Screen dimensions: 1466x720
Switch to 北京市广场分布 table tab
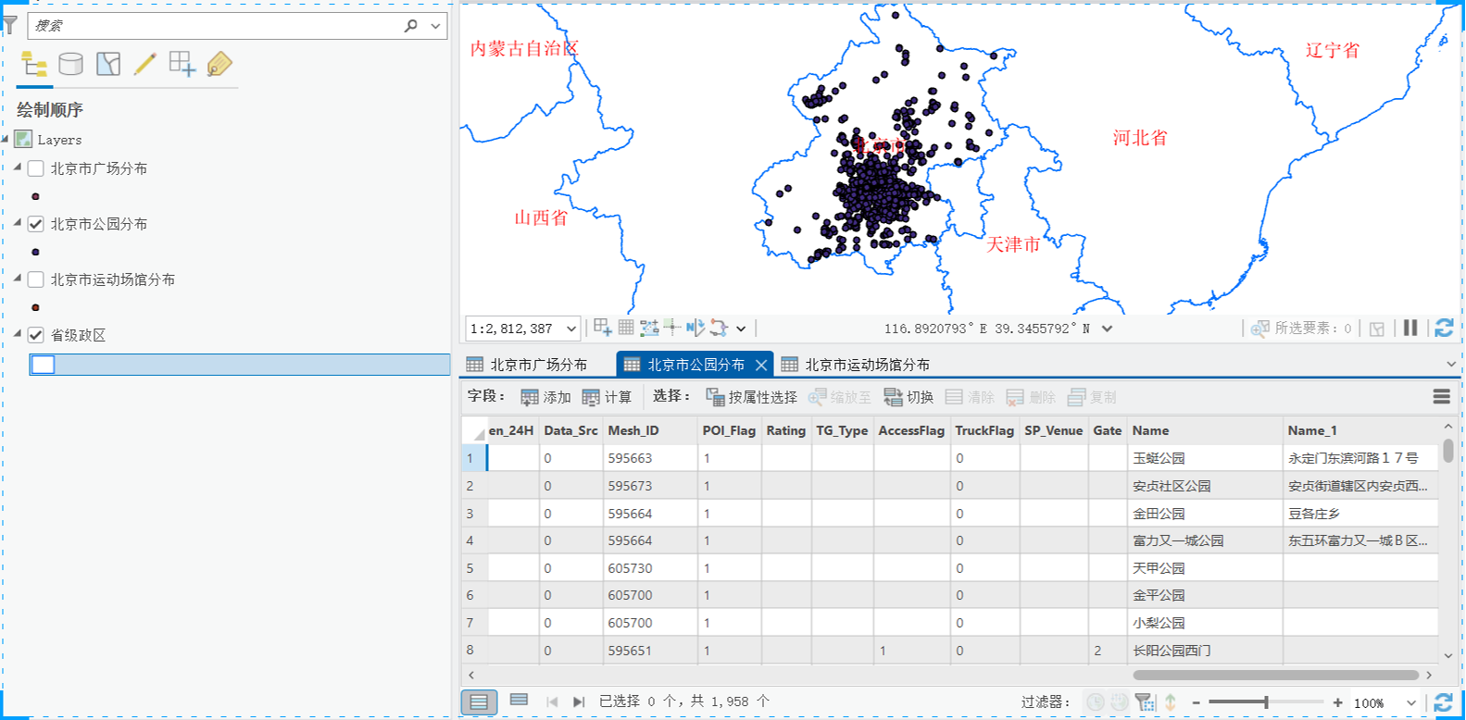pos(527,365)
